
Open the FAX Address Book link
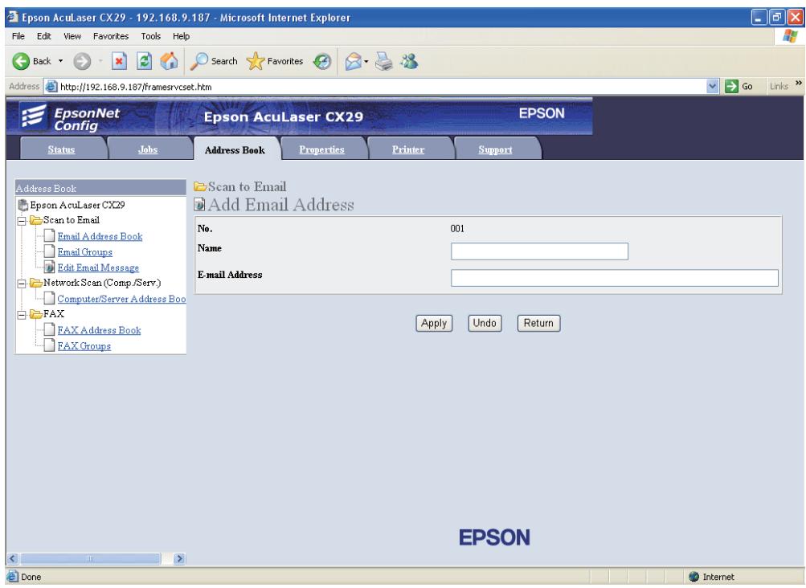coord(99,330)
